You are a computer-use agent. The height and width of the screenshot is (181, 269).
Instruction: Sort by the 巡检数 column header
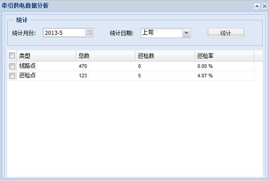click(x=165, y=56)
